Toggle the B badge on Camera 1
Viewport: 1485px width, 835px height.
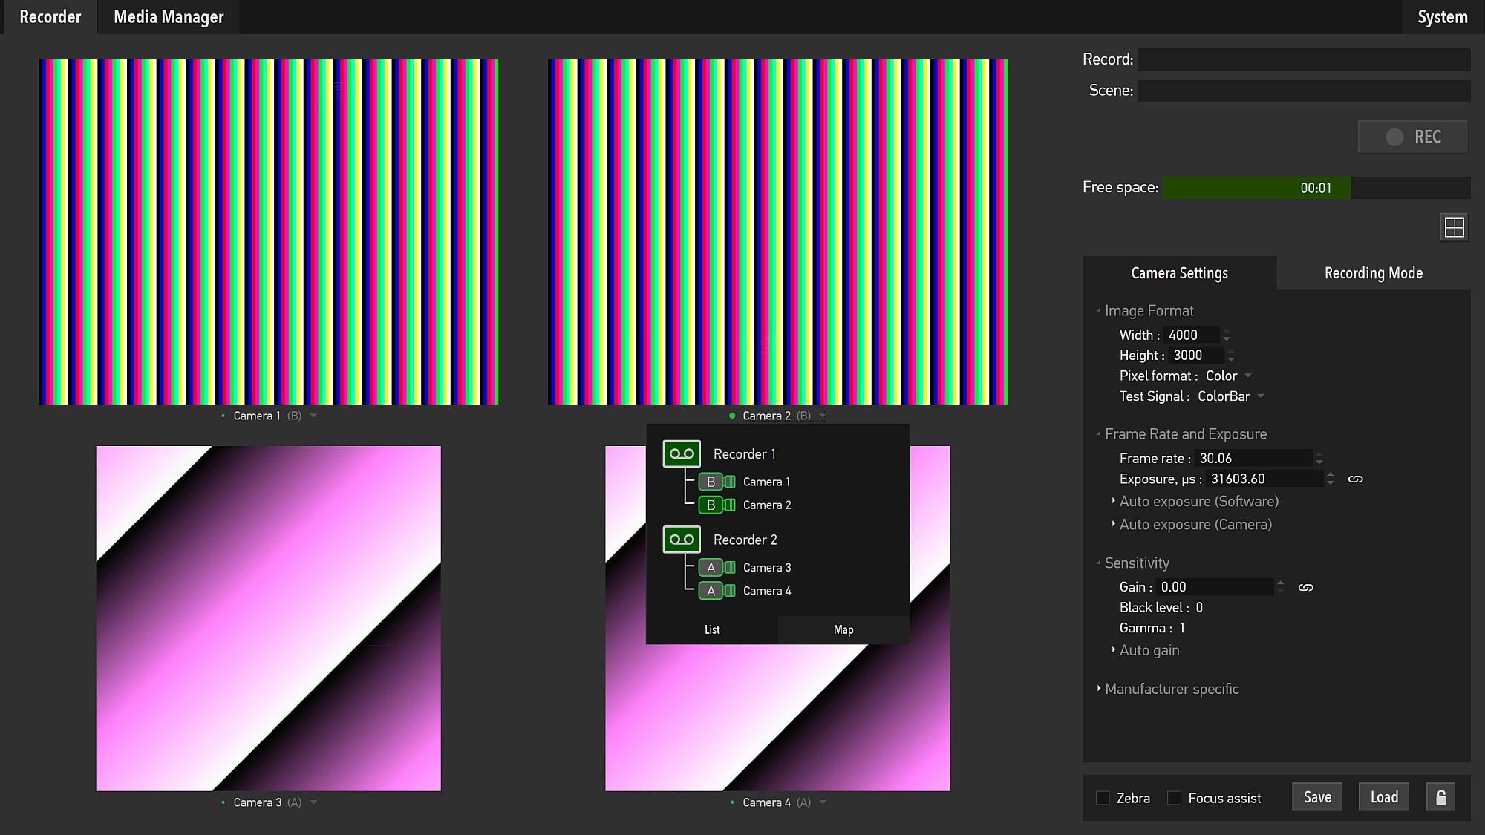pos(711,482)
